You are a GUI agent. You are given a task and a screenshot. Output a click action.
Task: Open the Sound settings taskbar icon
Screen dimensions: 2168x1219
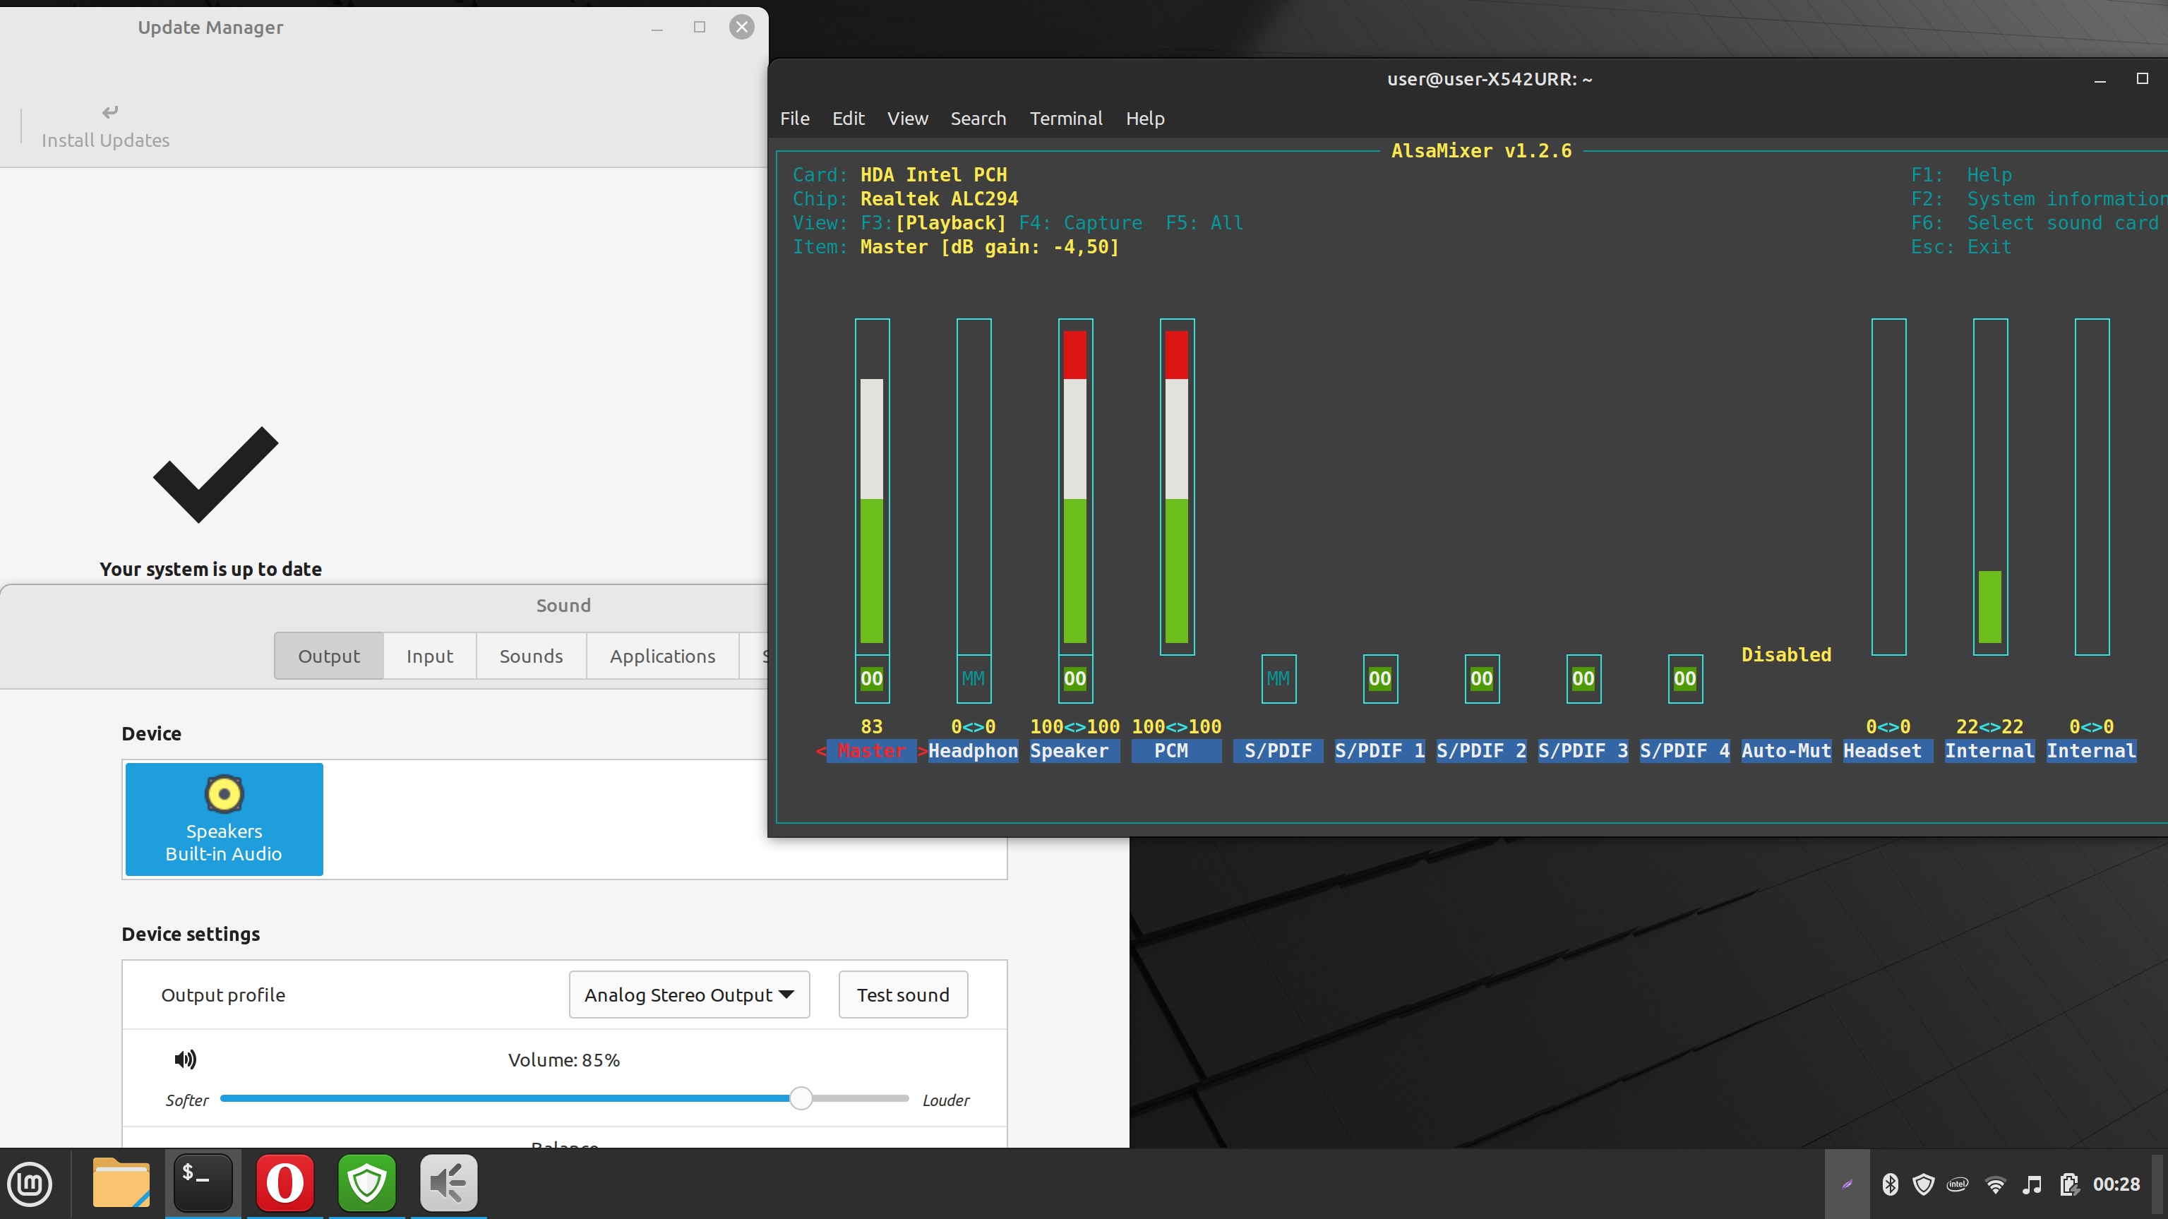point(448,1183)
